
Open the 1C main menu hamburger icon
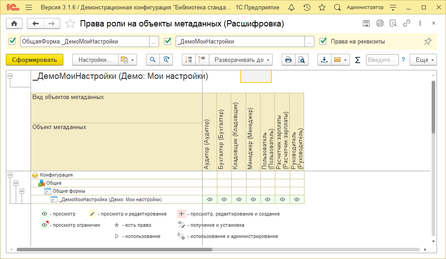29,8
